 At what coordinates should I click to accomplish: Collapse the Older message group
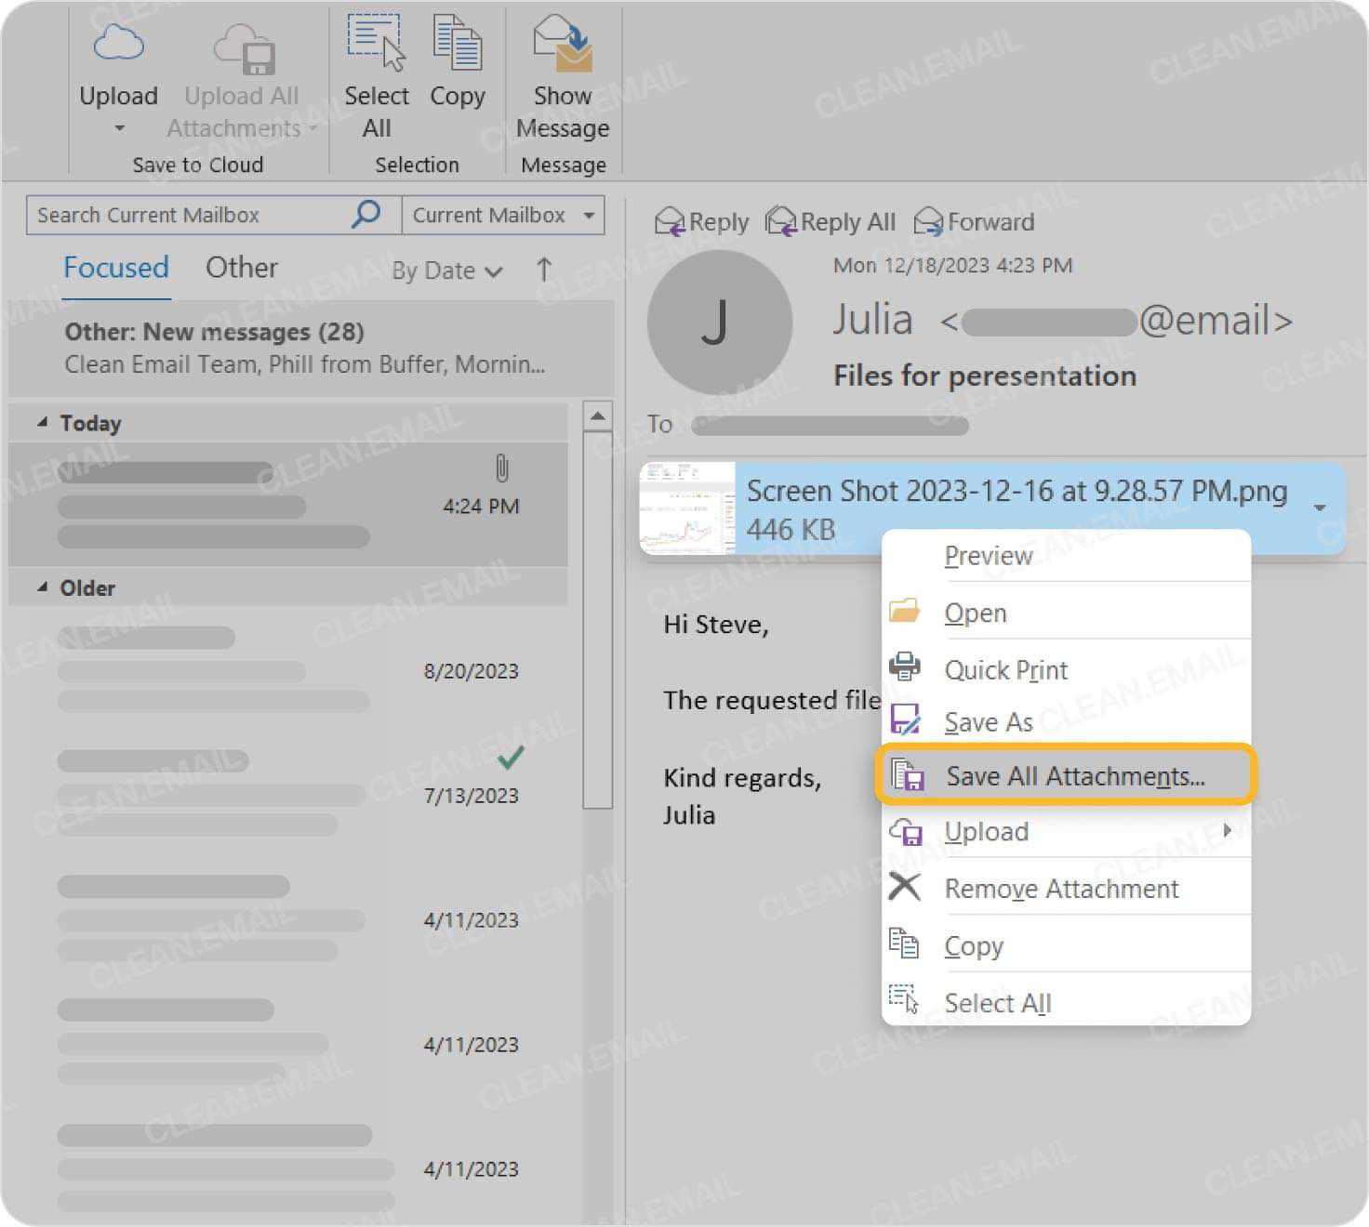(43, 587)
